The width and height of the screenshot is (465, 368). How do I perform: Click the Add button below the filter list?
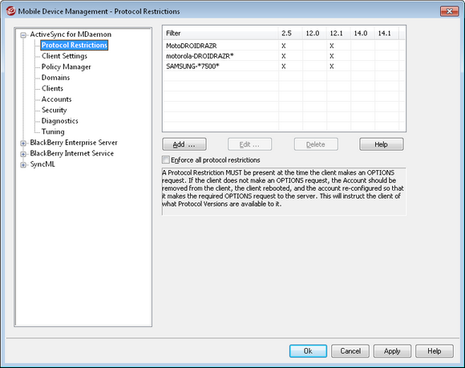[x=184, y=144]
